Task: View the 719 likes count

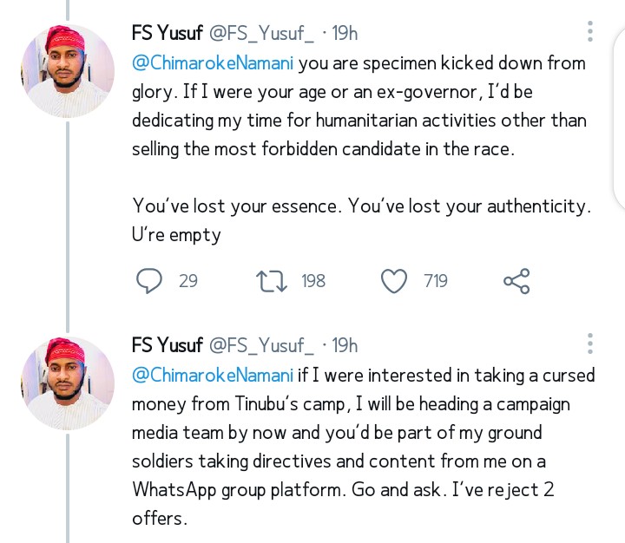Action: coord(436,280)
